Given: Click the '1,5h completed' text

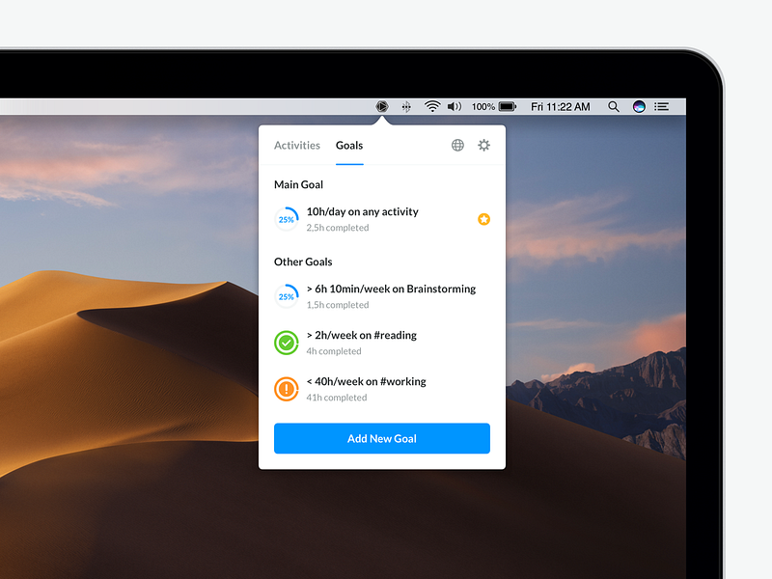Looking at the screenshot, I should pos(338,305).
